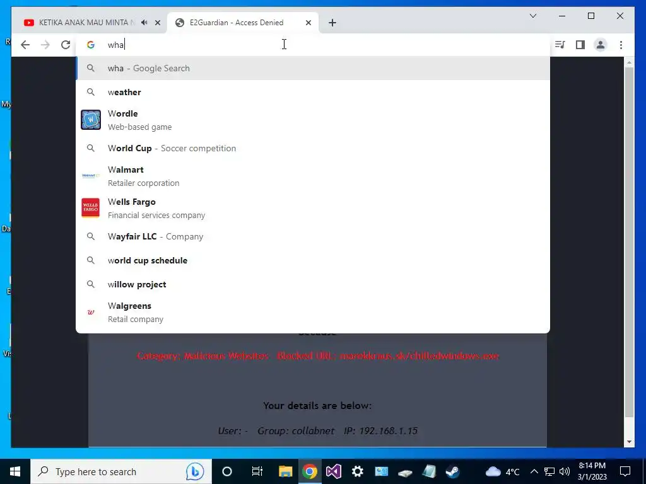Viewport: 646px width, 484px height.
Task: Open the Cortana circle icon
Action: [227, 471]
